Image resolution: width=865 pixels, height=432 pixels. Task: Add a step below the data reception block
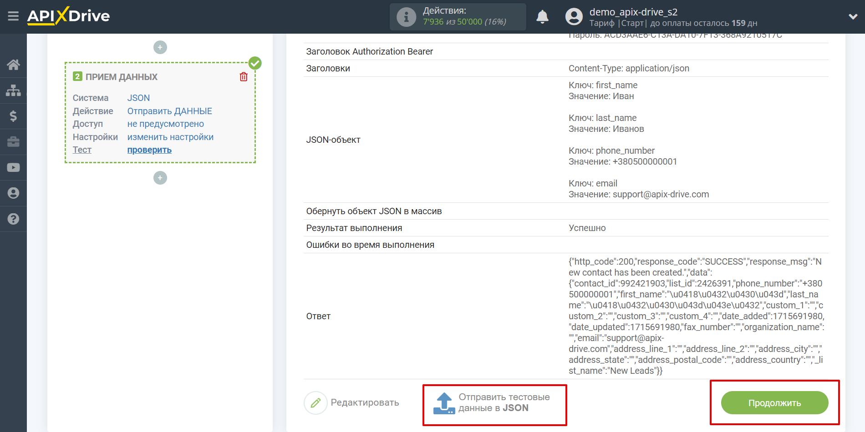(160, 178)
